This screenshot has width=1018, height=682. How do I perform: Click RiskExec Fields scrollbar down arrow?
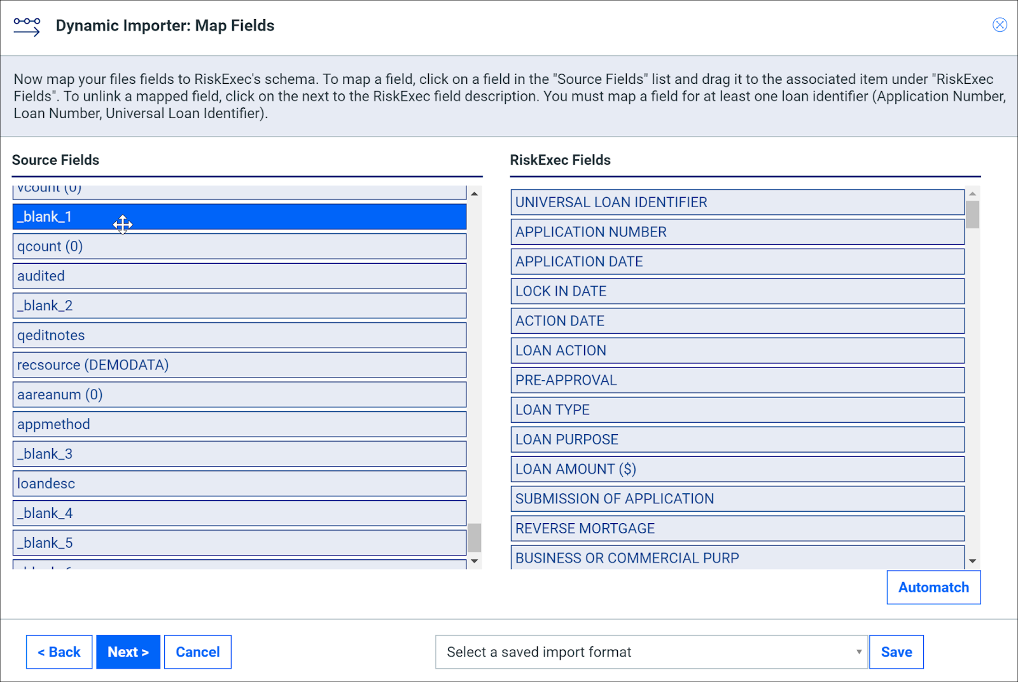972,561
